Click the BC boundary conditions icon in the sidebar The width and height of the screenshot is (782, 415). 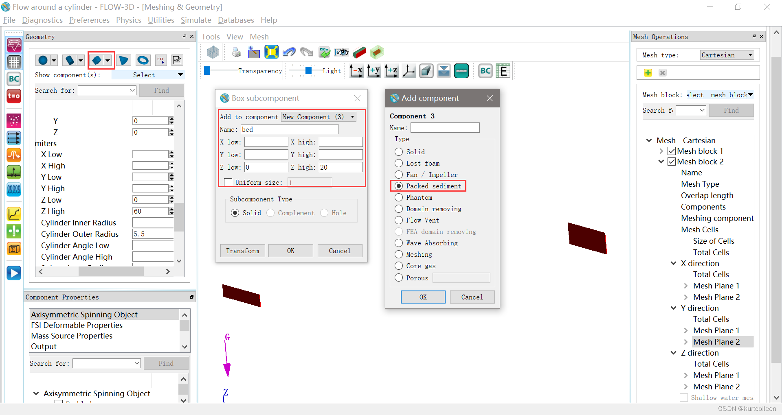[x=13, y=79]
